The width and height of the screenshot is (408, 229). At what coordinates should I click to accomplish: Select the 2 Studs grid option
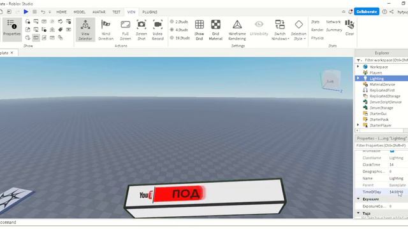point(179,22)
